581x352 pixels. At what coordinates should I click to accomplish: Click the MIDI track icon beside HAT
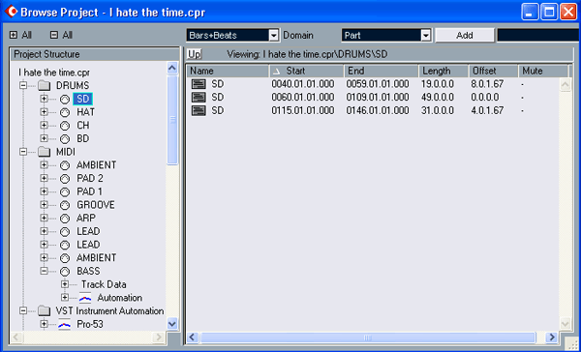point(65,112)
